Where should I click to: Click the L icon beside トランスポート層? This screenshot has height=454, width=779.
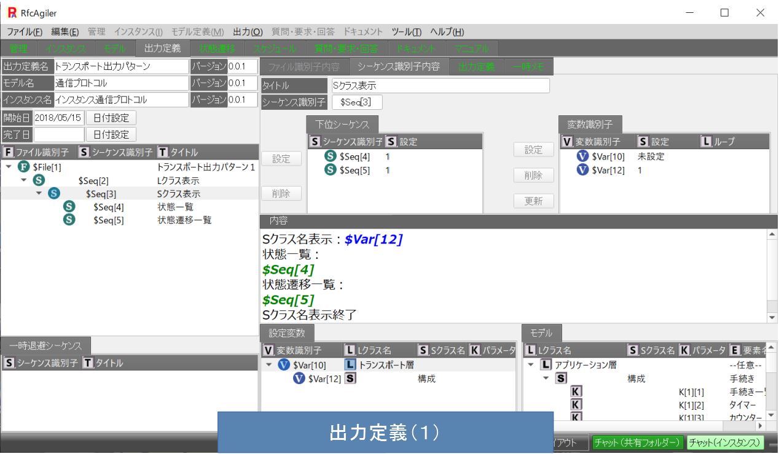click(350, 365)
